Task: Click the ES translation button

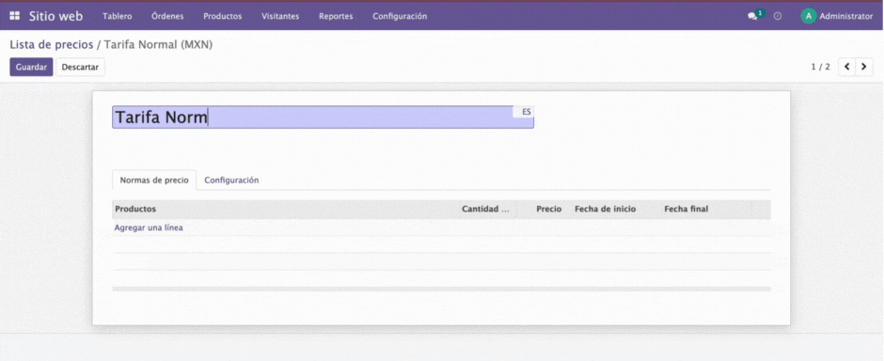Action: click(x=526, y=112)
